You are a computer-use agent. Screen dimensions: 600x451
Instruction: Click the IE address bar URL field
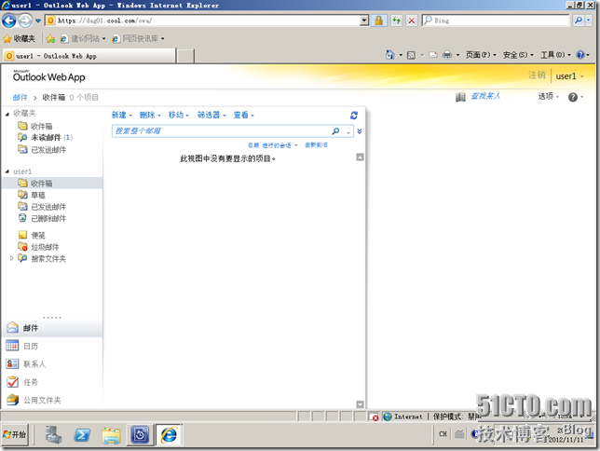pyautogui.click(x=208, y=20)
